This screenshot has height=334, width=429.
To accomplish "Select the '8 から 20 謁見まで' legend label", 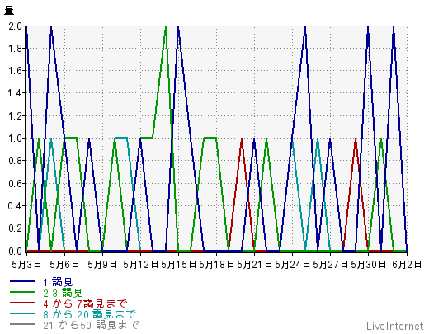I will click(x=90, y=314).
